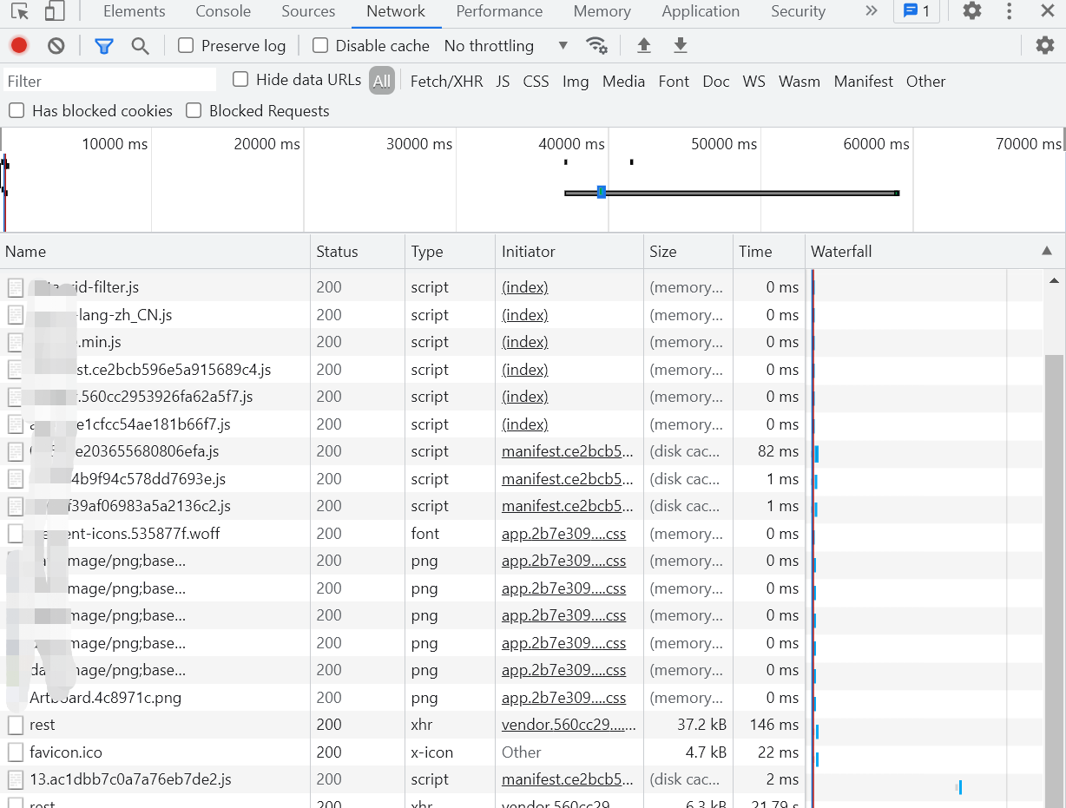The height and width of the screenshot is (808, 1066).
Task: Click the request list scroll up arrow
Action: 1054,281
